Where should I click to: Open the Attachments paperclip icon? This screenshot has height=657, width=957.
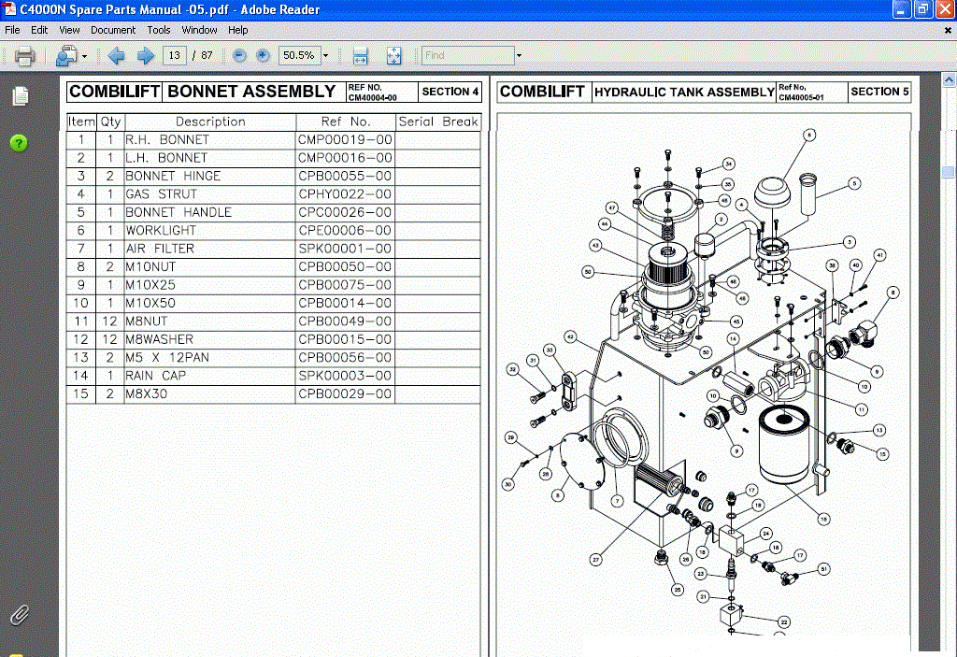point(20,615)
